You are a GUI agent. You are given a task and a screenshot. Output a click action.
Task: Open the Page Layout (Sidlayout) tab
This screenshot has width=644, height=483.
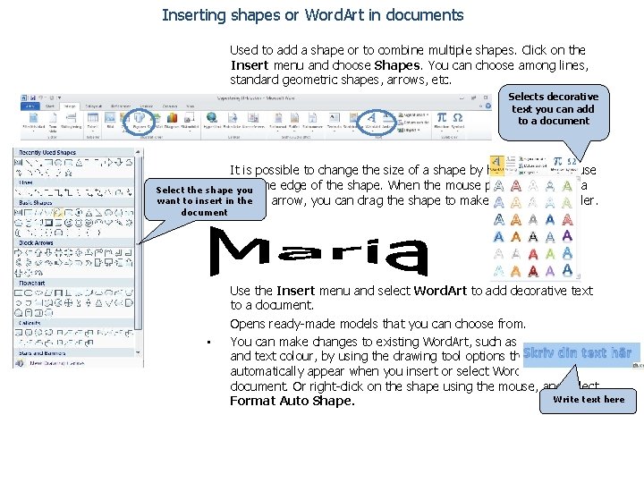click(94, 106)
